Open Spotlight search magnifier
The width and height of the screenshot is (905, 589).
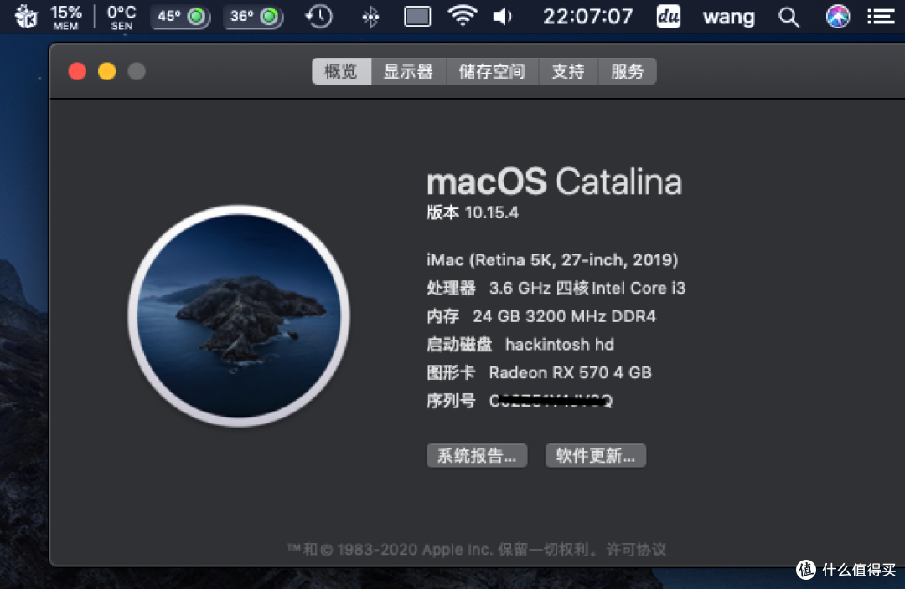click(x=789, y=18)
